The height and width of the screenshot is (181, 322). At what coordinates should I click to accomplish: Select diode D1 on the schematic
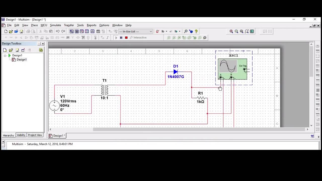point(175,72)
